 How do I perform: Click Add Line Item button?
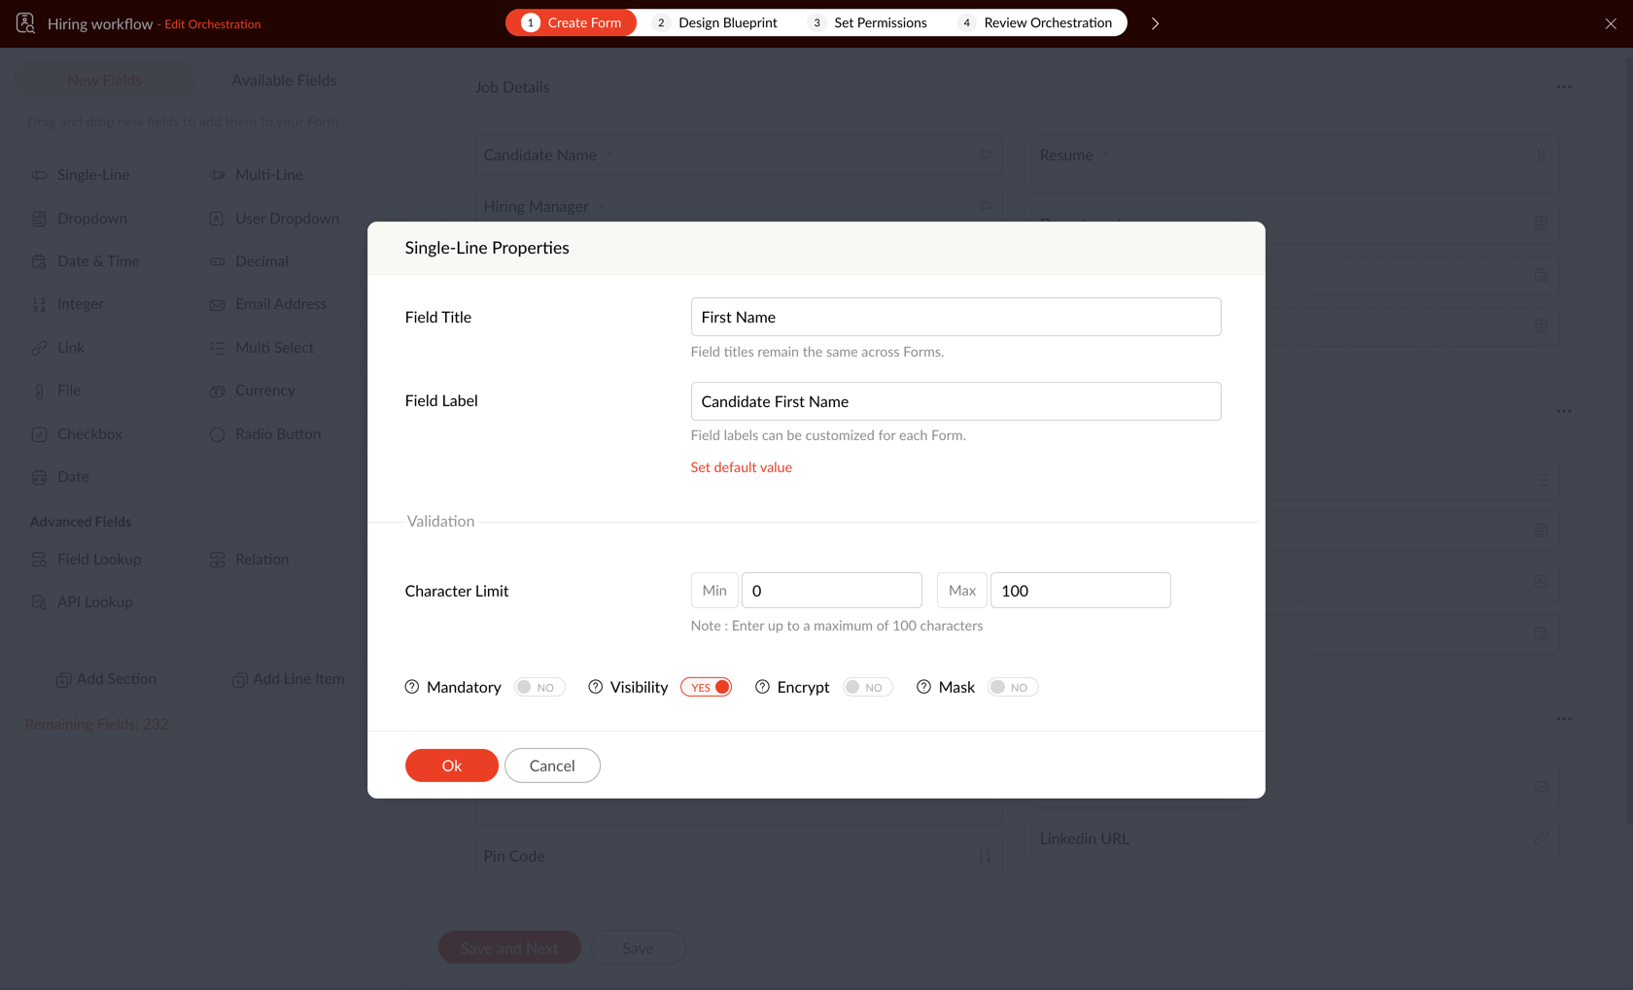tap(289, 679)
